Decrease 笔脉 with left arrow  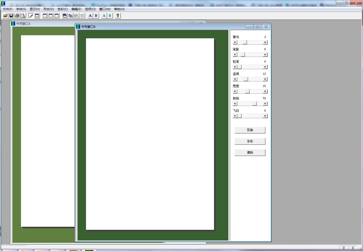(235, 55)
